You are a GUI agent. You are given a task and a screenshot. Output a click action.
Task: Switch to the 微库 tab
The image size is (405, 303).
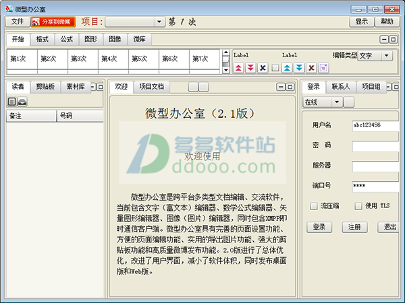tap(139, 39)
